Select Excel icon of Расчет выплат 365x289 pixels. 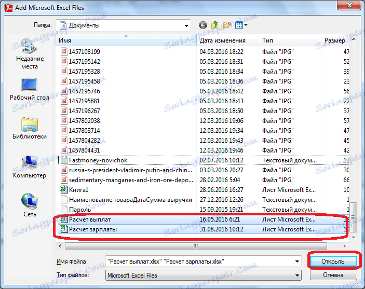[x=64, y=219]
